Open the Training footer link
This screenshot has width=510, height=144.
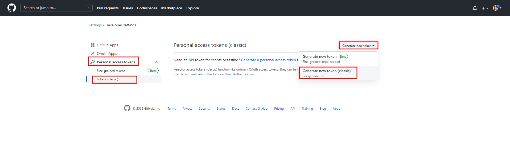click(x=307, y=109)
